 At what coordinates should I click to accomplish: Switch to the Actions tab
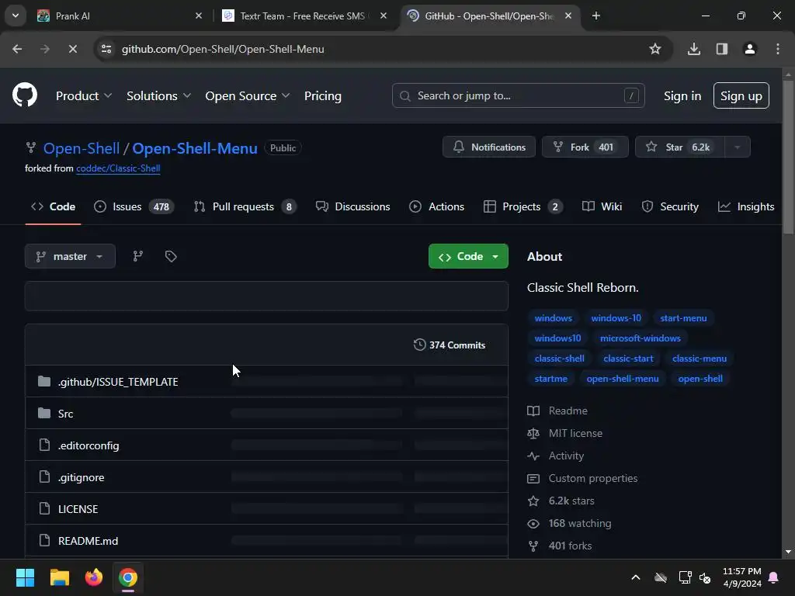tap(436, 206)
